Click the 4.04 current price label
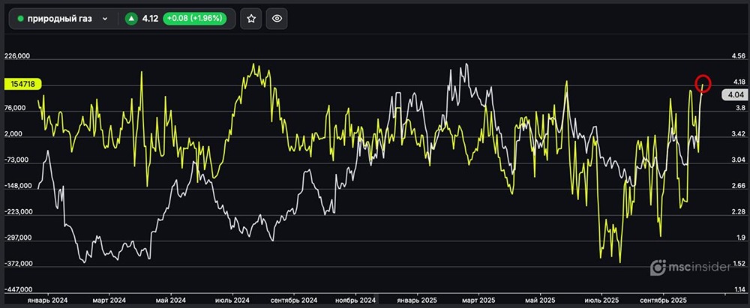The image size is (750, 308). (733, 94)
